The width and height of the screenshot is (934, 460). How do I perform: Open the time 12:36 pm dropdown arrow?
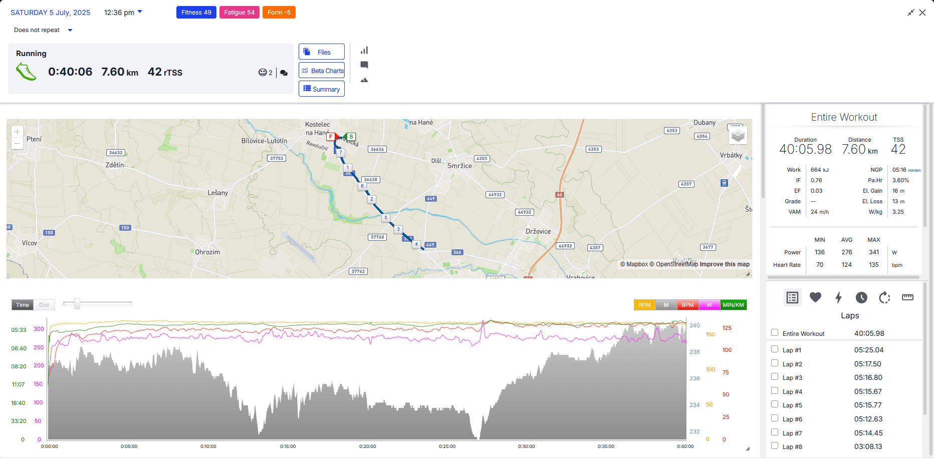(x=140, y=12)
